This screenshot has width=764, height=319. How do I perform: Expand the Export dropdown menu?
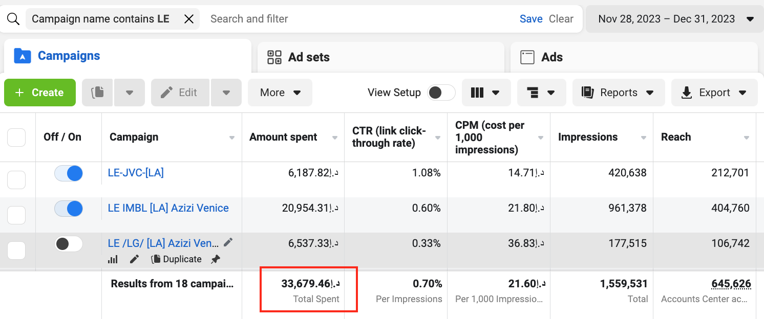714,93
